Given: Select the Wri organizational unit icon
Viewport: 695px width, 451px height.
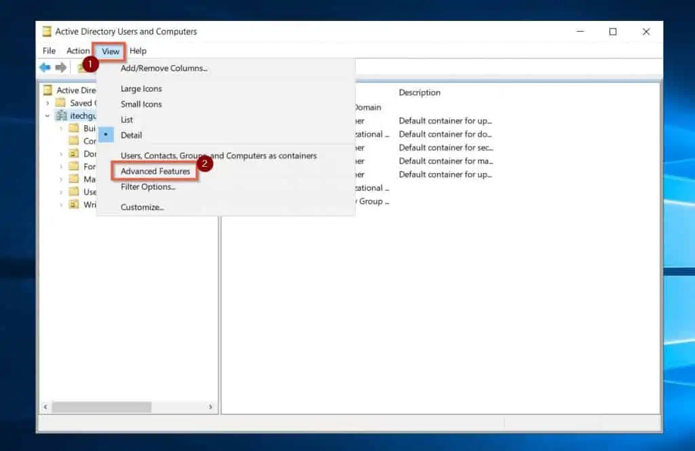Looking at the screenshot, I should pyautogui.click(x=74, y=204).
